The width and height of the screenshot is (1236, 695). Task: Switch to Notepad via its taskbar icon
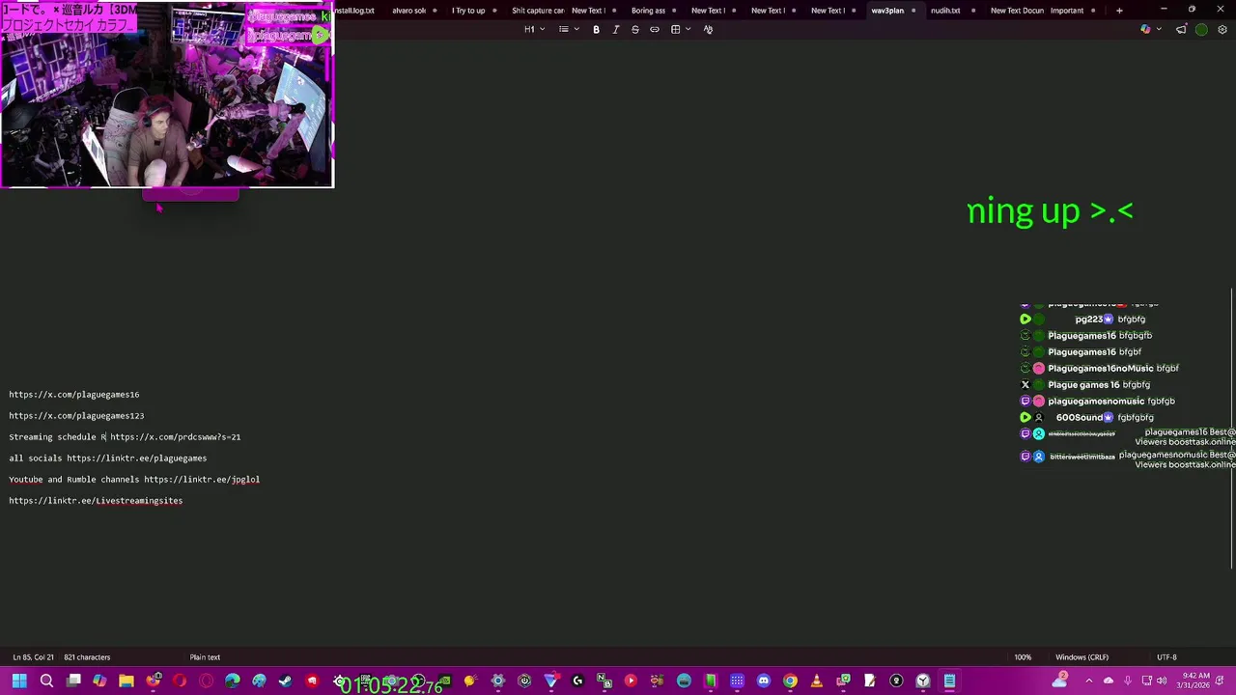click(x=949, y=681)
